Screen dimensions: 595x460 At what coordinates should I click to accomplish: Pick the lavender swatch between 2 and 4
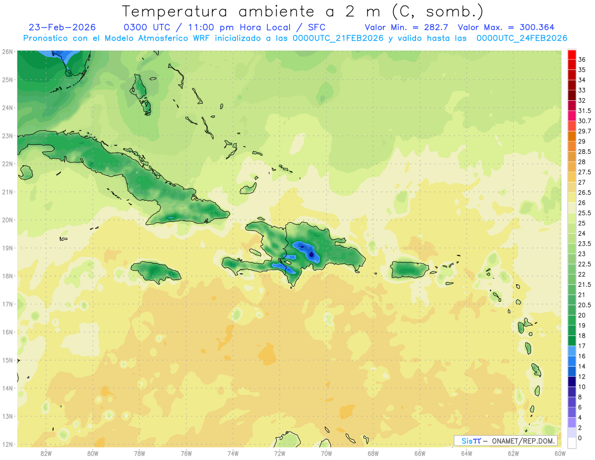pyautogui.click(x=572, y=422)
